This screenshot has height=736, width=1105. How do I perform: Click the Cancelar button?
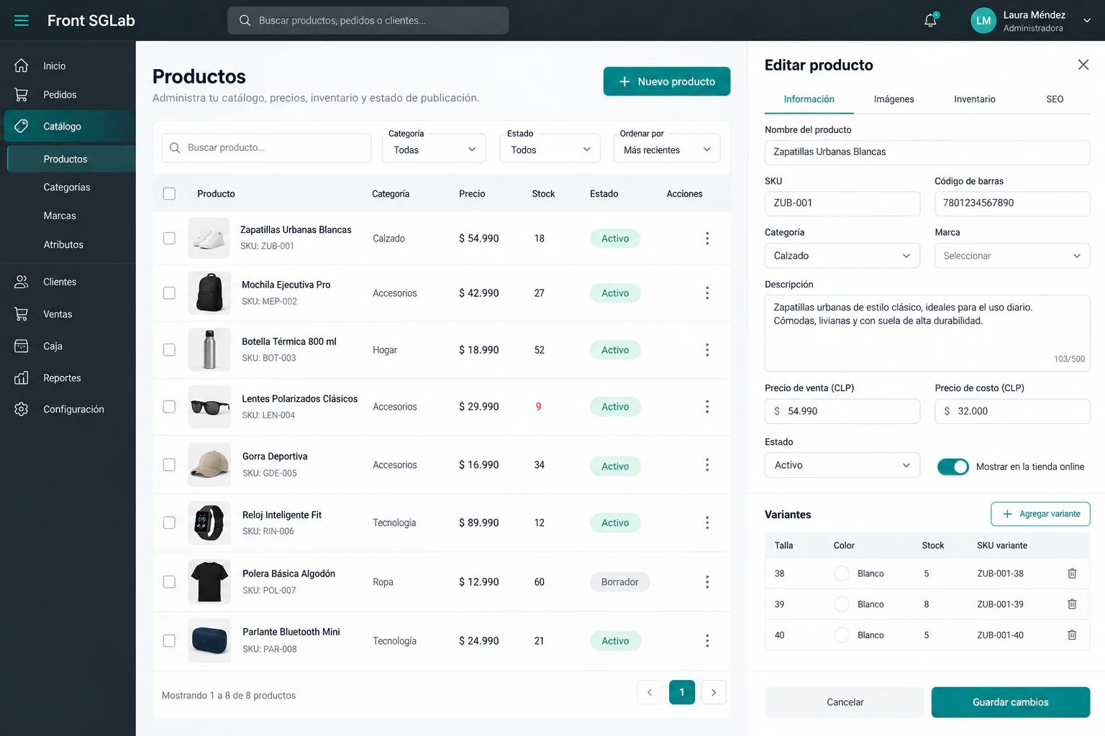(845, 702)
